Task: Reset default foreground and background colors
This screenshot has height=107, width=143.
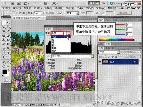Action: click(3, 76)
